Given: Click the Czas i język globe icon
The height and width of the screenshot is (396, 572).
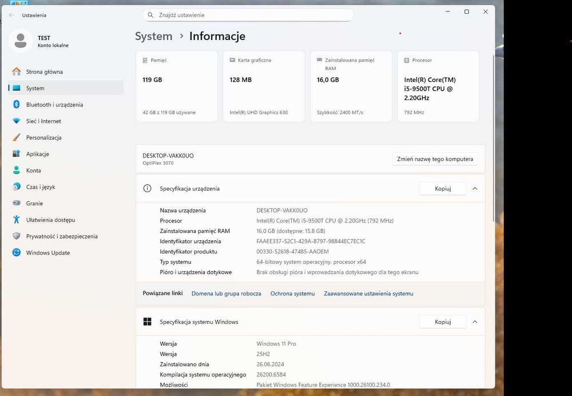Looking at the screenshot, I should click(17, 187).
